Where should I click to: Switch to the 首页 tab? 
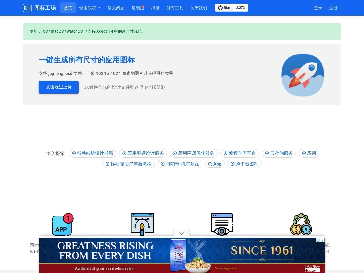[x=68, y=8]
